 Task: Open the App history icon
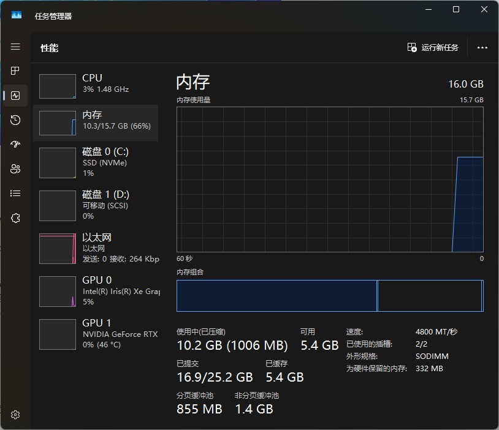pos(15,120)
